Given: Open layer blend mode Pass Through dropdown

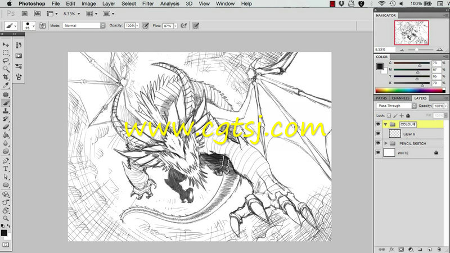Looking at the screenshot, I should pos(396,106).
